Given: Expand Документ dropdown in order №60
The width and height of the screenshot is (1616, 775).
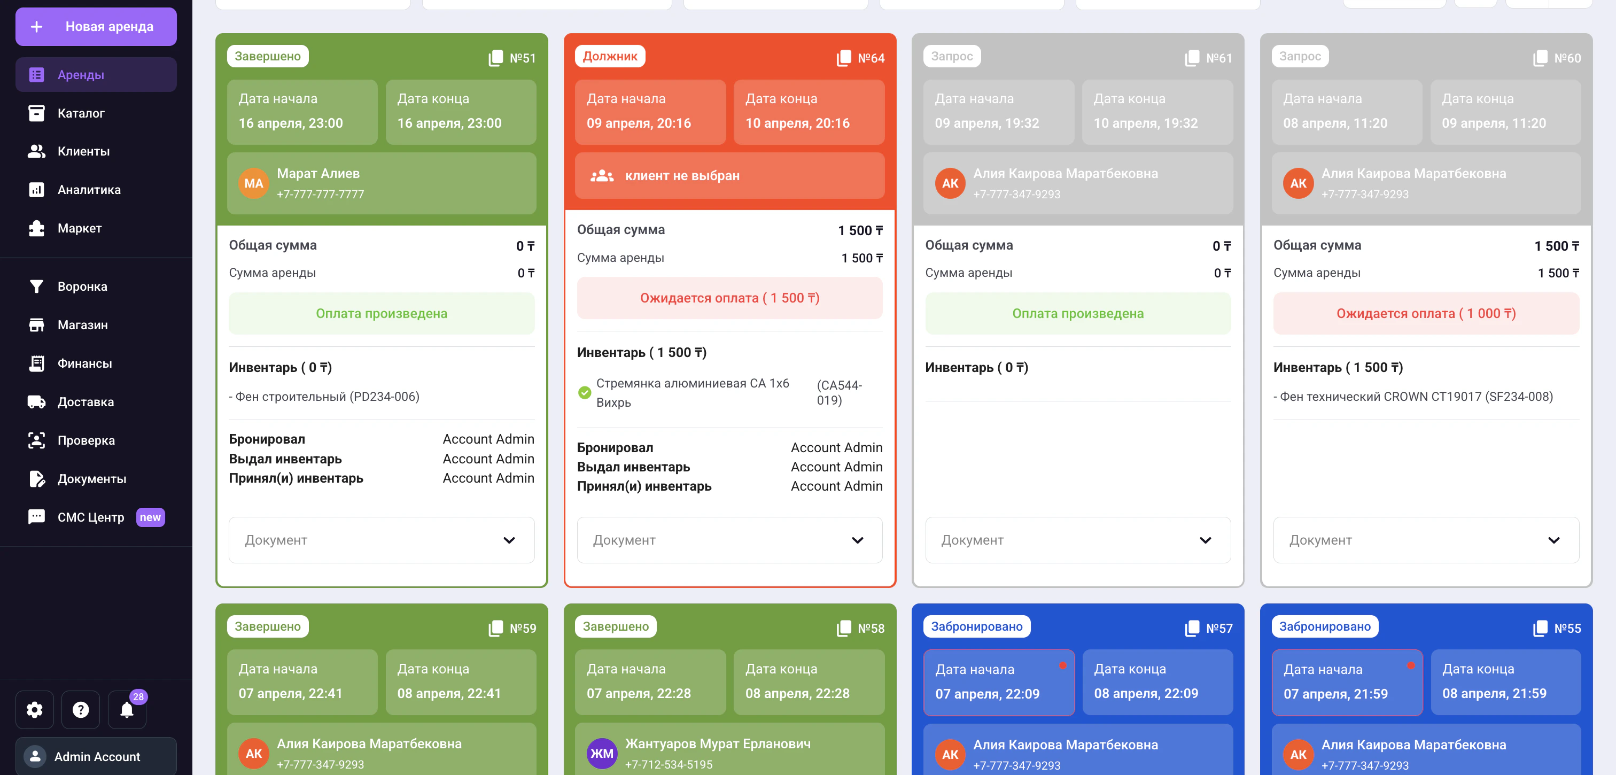Looking at the screenshot, I should pyautogui.click(x=1425, y=540).
